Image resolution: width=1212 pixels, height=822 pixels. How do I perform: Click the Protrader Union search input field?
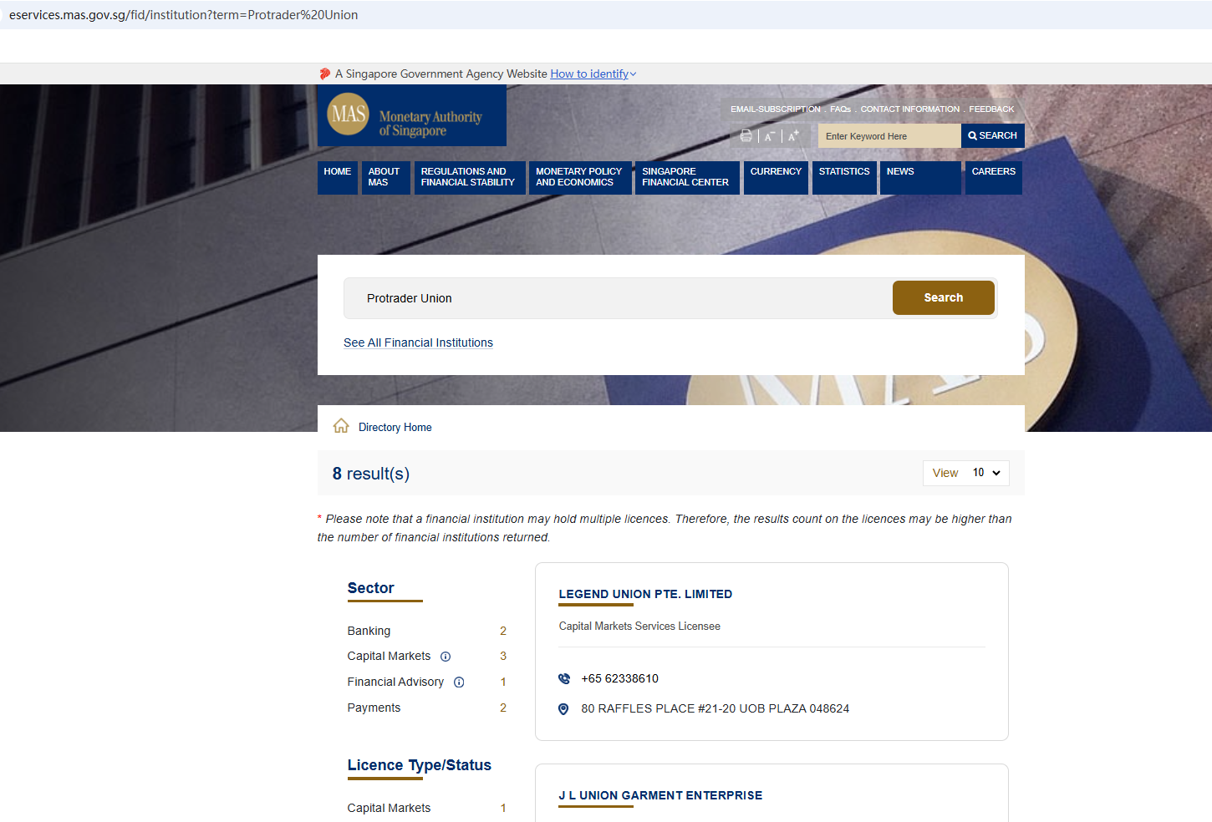click(619, 298)
